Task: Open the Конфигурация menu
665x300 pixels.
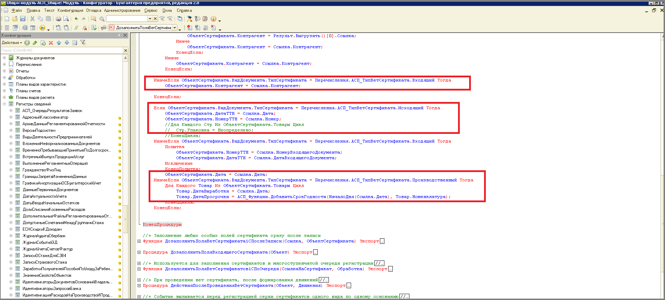Action: 70,10
